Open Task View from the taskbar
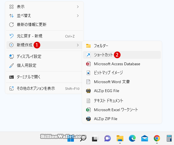 pos(95,138)
